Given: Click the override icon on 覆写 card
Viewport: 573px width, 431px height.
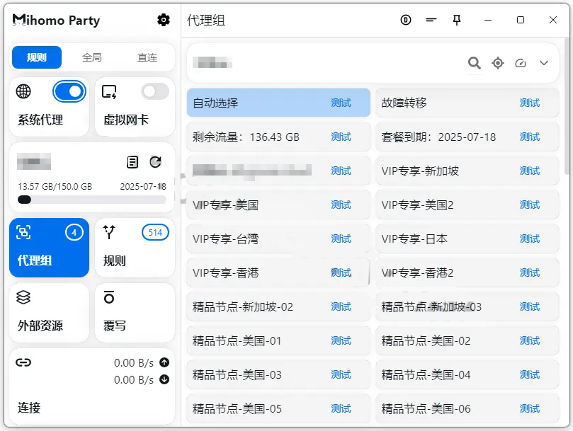Looking at the screenshot, I should [109, 297].
